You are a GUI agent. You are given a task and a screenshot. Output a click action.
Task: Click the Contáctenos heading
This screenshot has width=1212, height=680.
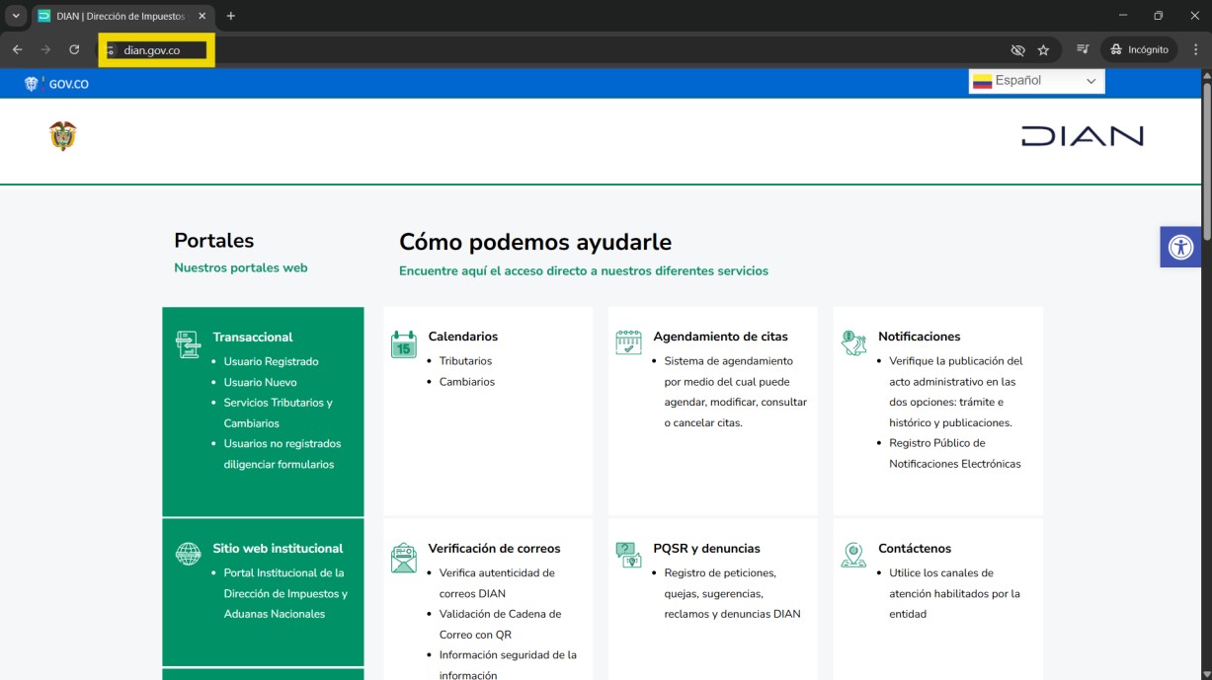click(x=915, y=549)
